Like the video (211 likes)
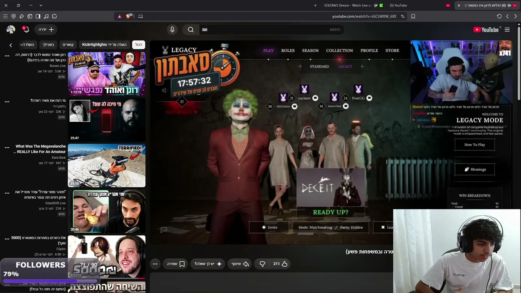Screen dimensions: 521x293 280,264
